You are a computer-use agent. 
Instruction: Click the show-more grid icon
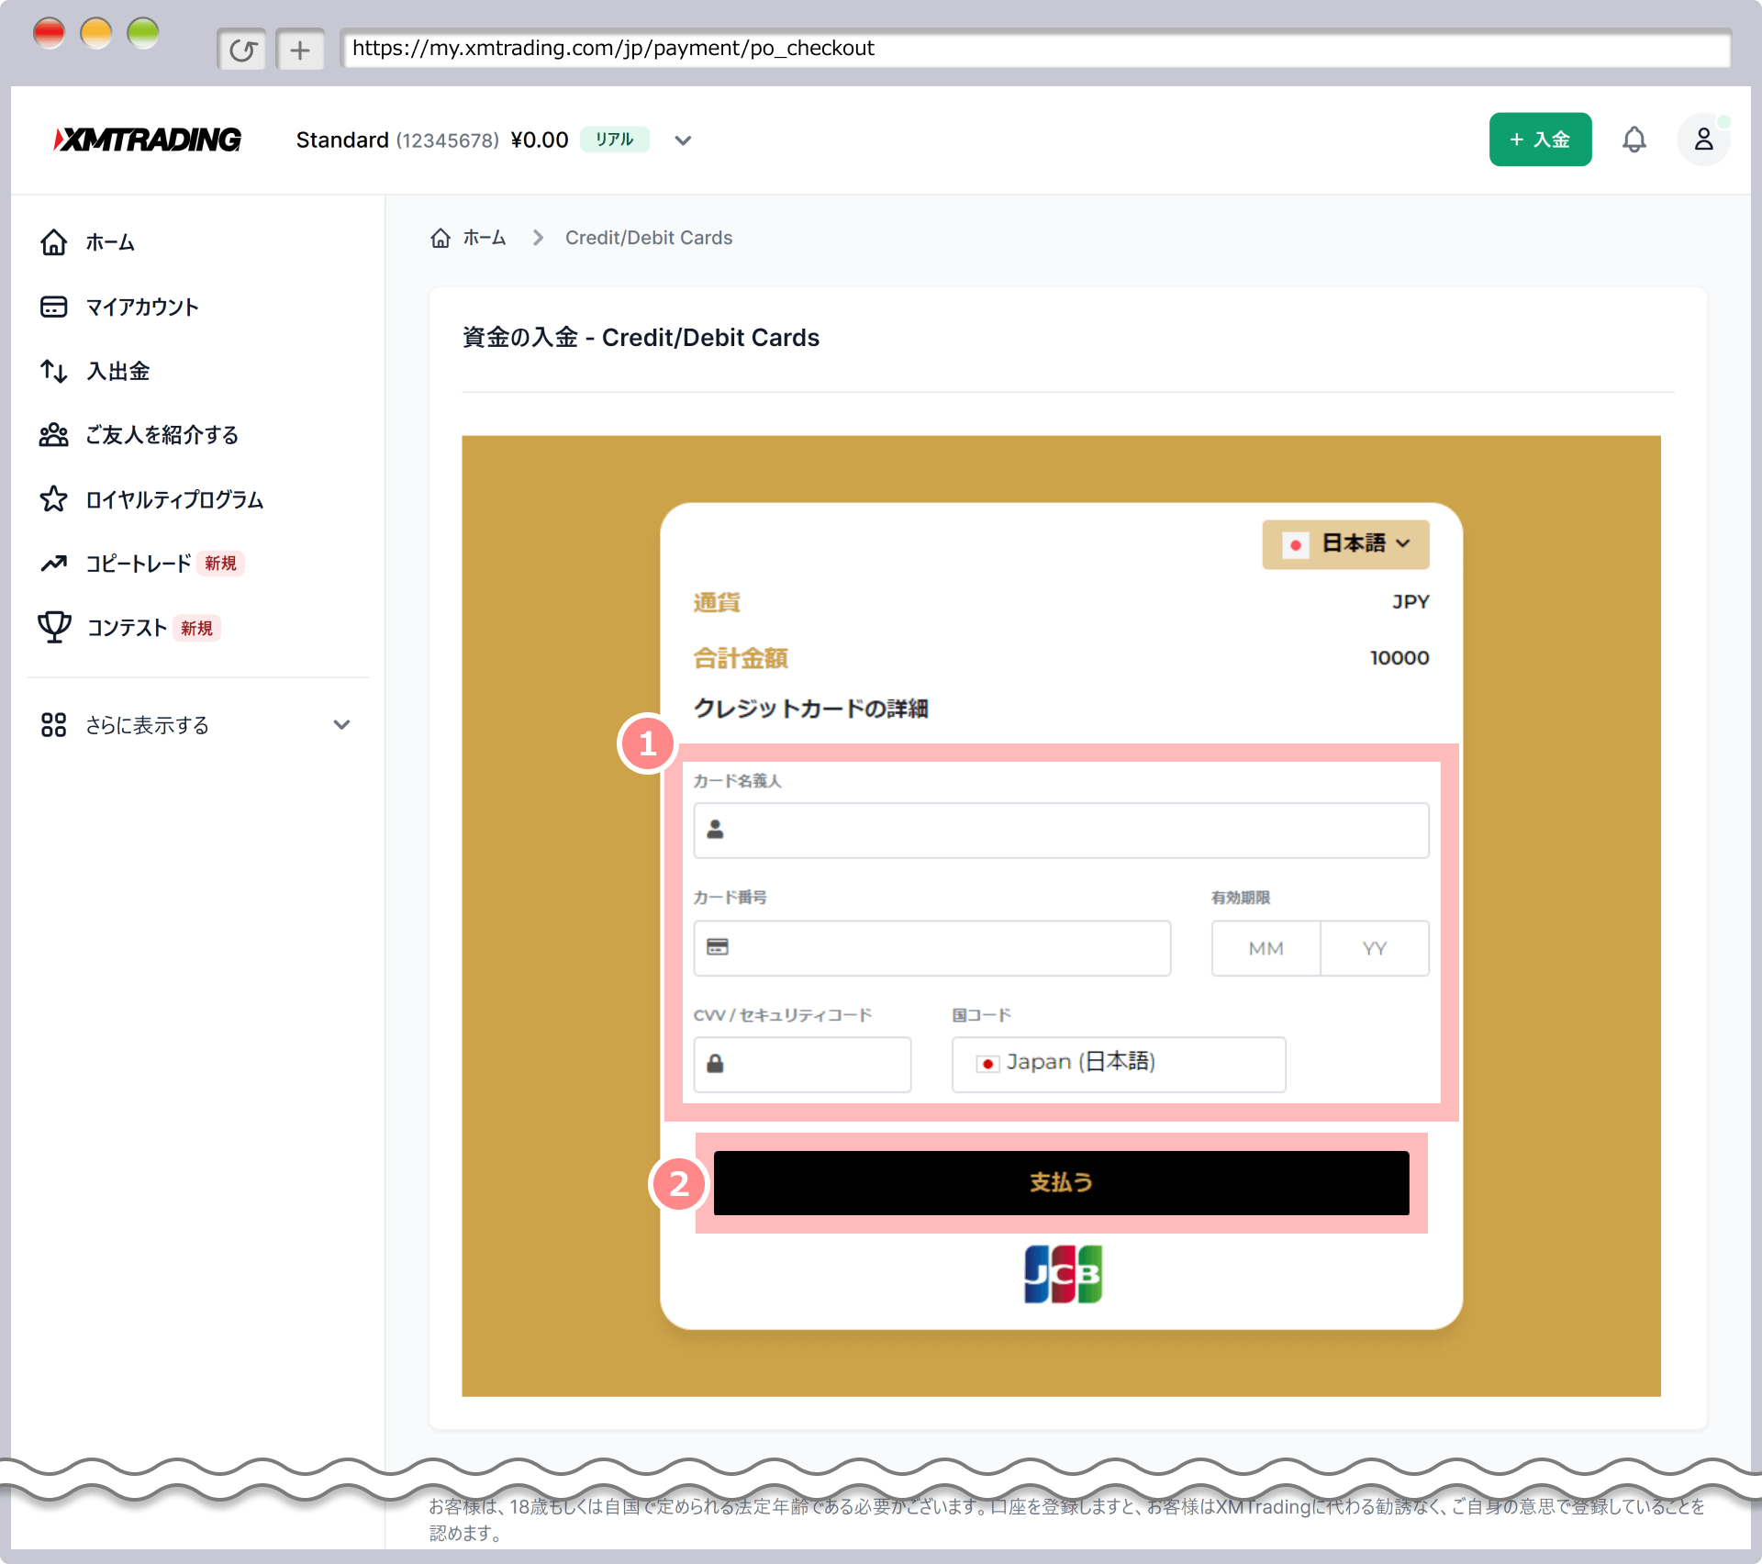click(54, 725)
